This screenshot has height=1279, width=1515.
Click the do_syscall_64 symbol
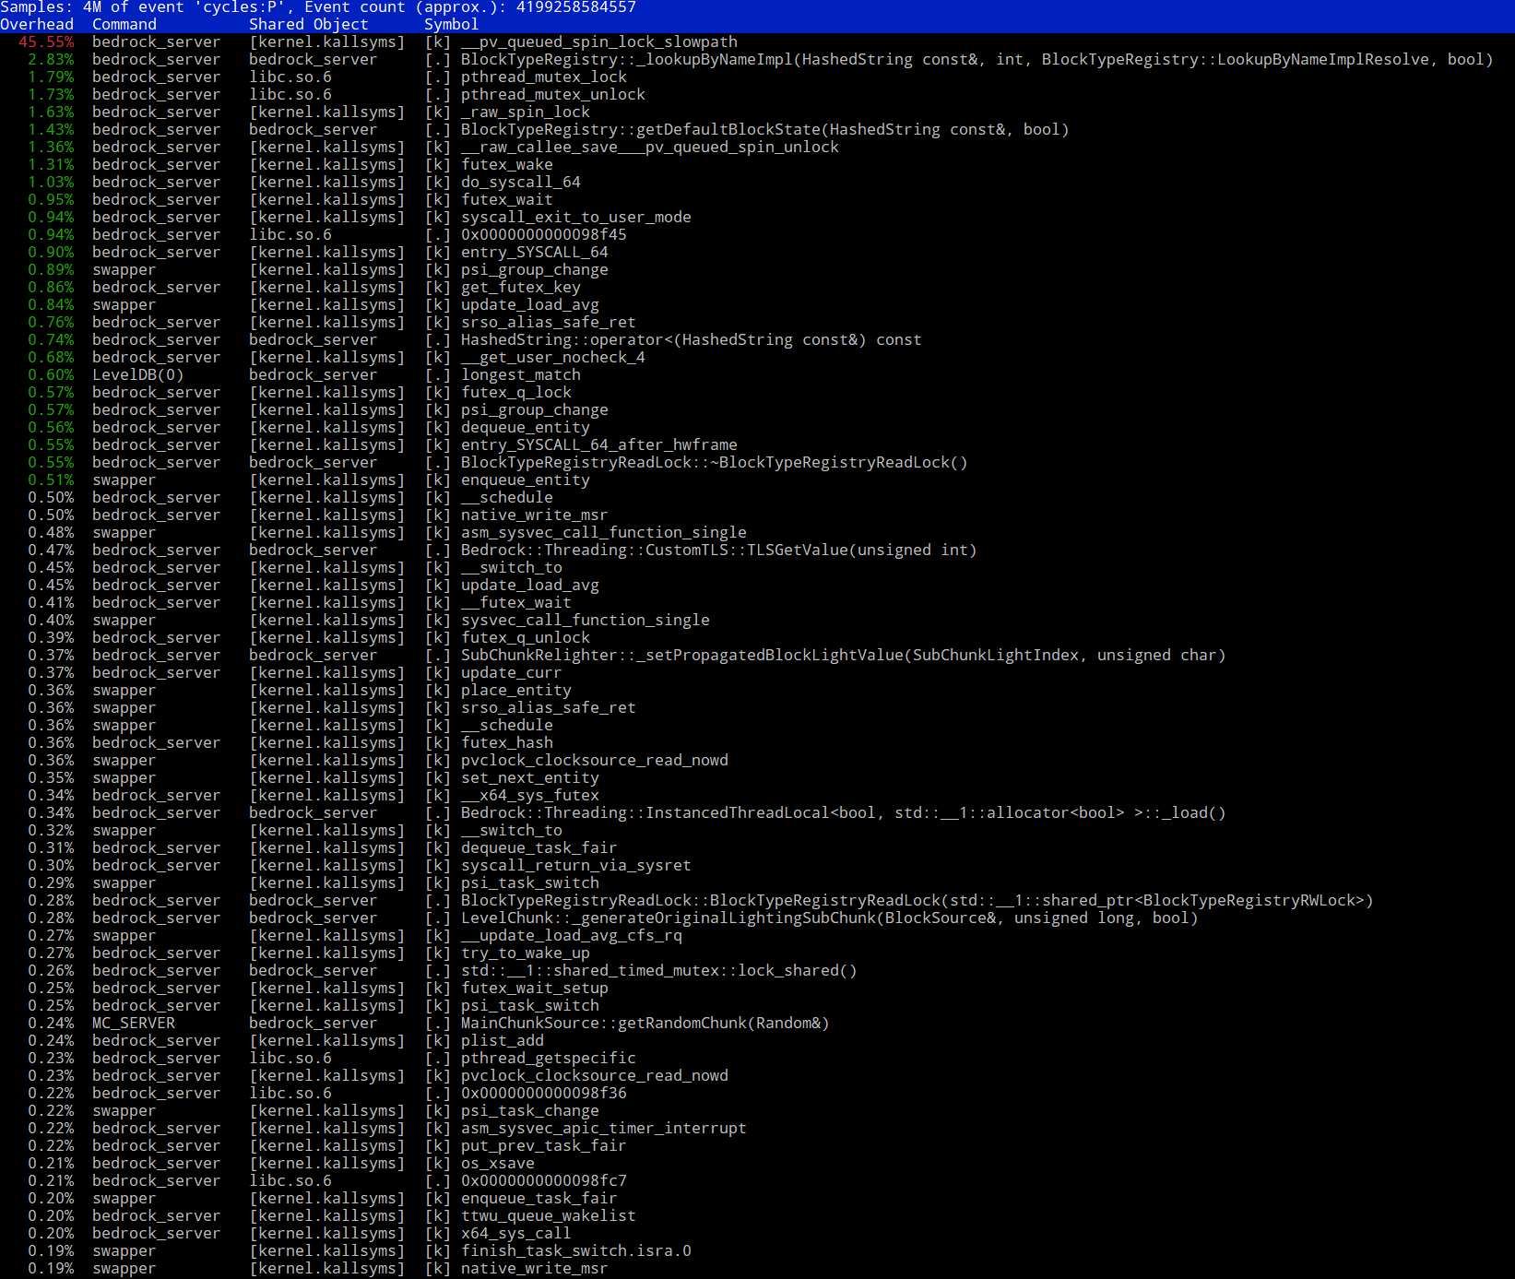(521, 183)
